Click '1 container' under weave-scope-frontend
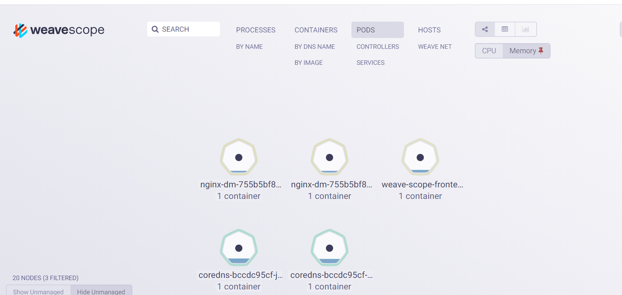The width and height of the screenshot is (622, 295). coord(420,196)
